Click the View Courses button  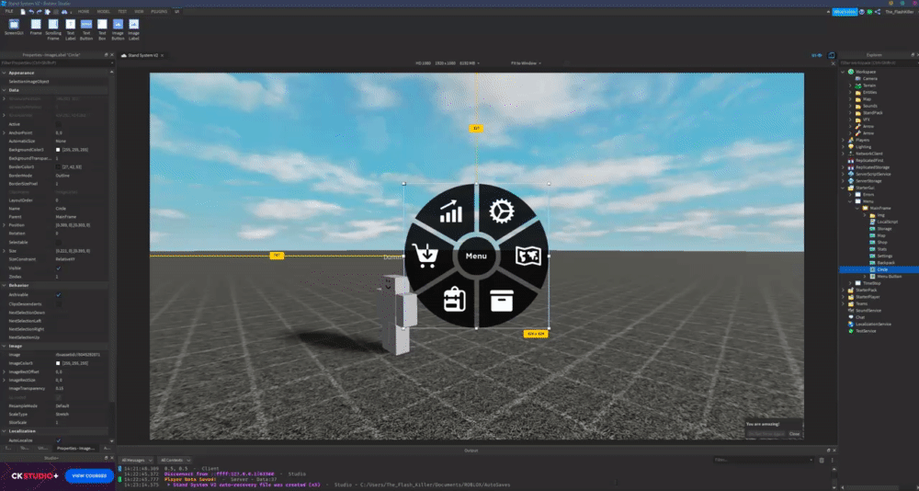click(89, 475)
